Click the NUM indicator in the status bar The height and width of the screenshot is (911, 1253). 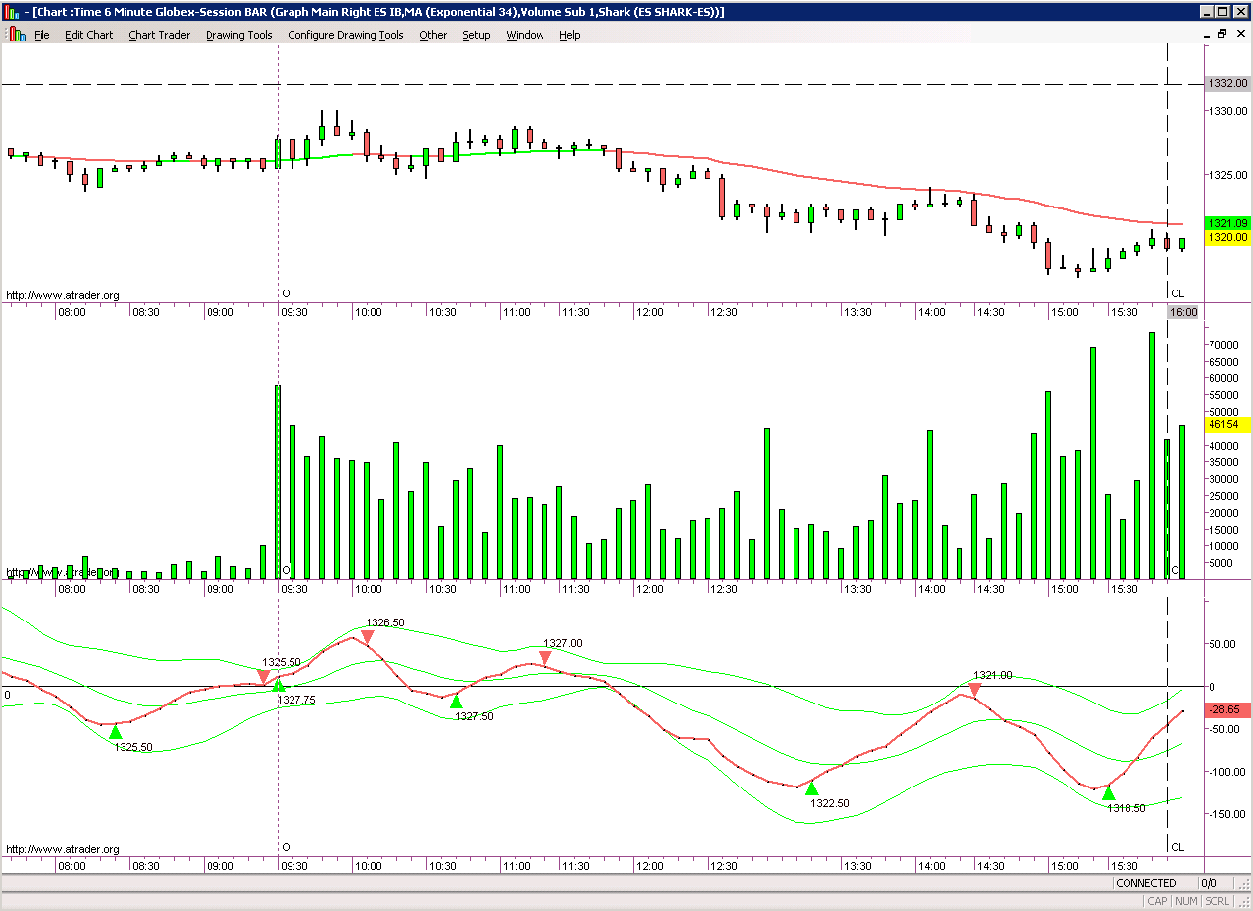tap(1187, 901)
